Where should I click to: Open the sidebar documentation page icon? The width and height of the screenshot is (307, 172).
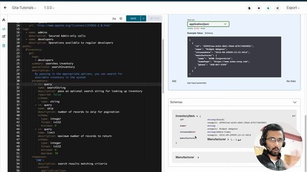click(x=4, y=46)
